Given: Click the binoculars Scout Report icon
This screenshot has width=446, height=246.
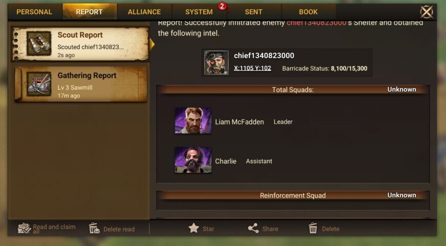Looking at the screenshot, I should 39,43.
